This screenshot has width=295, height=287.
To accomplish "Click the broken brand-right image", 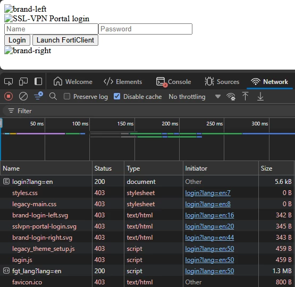I will [28, 50].
